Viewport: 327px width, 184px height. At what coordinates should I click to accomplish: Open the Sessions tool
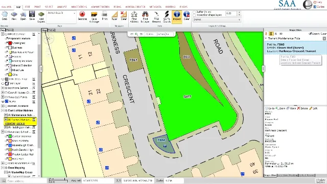(x=82, y=16)
